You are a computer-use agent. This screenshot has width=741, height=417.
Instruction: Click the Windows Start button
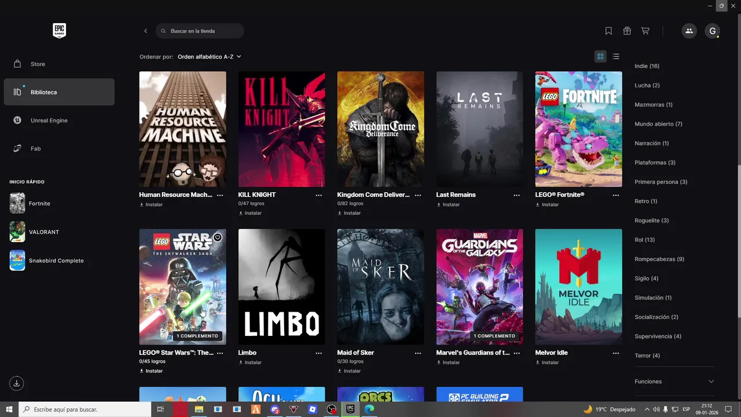pyautogui.click(x=9, y=409)
